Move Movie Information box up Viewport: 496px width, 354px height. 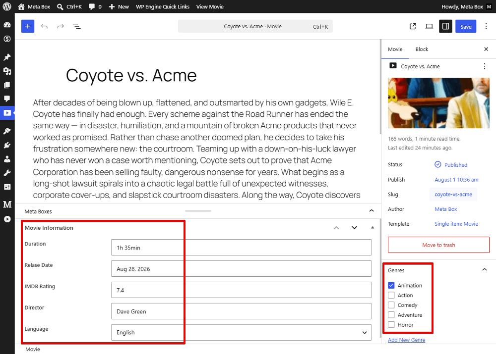[336, 228]
